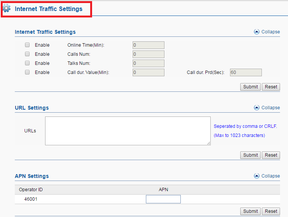288x217 pixels.
Task: Click the APN input box for operator 46001
Action: click(163, 199)
